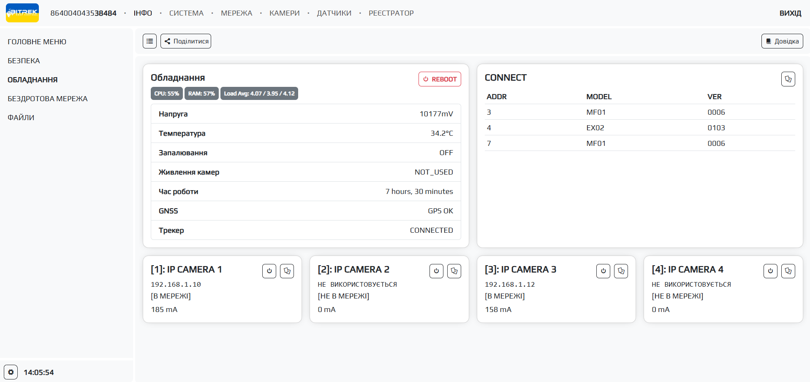Click the list view icon button
The image size is (810, 382).
[x=149, y=41]
